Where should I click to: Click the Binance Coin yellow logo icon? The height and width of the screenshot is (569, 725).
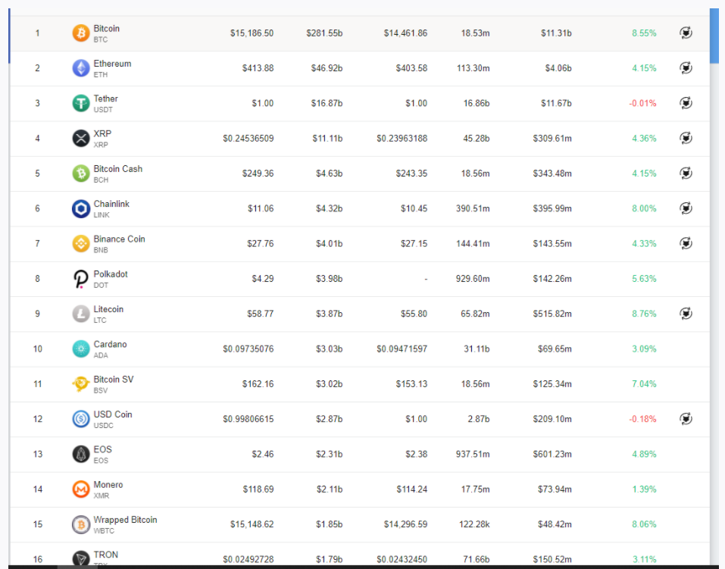click(81, 244)
